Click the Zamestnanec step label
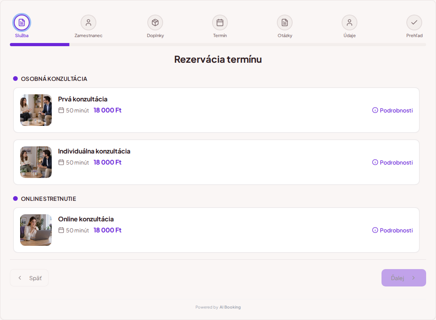The height and width of the screenshot is (320, 436). pos(88,36)
